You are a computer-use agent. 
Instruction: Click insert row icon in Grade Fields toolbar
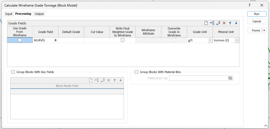point(212,23)
